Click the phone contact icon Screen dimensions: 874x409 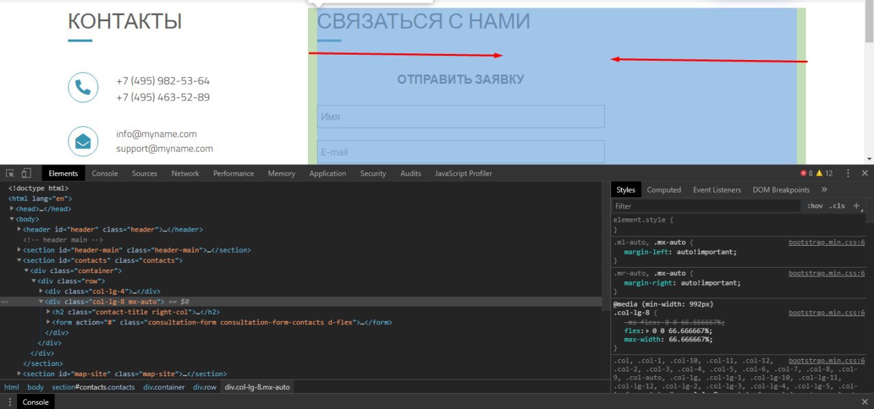tap(83, 87)
